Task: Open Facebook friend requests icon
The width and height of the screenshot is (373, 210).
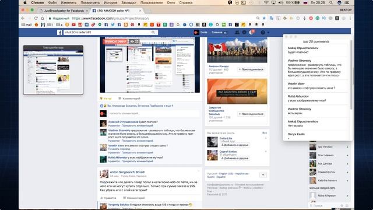Action: (237, 33)
